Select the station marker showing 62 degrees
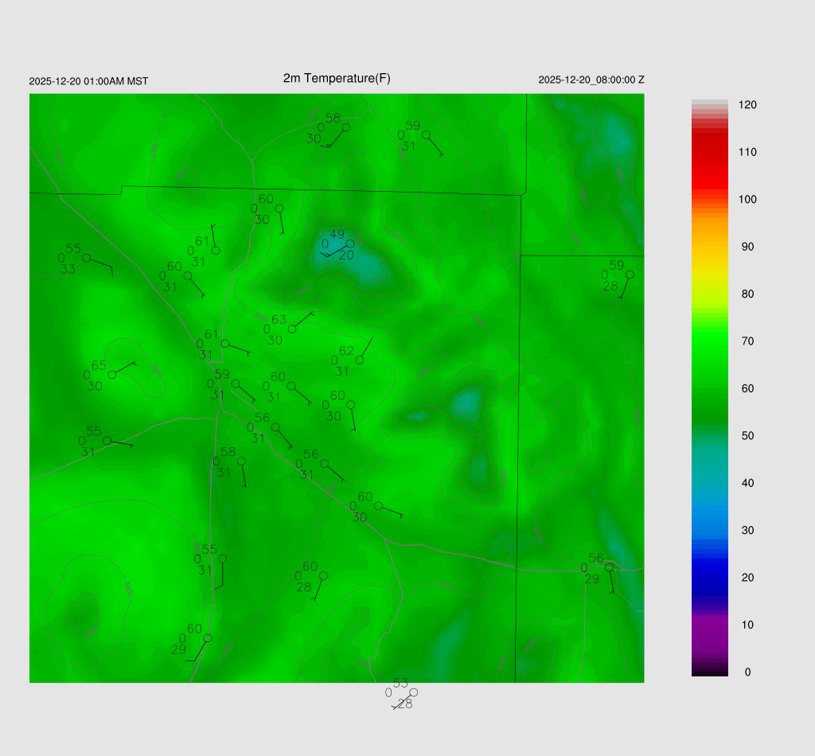This screenshot has height=756, width=815. click(359, 360)
